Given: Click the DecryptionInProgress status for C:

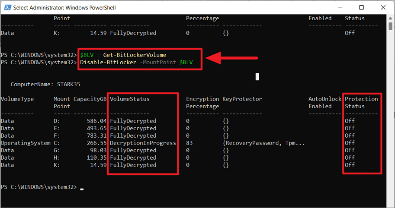Looking at the screenshot, I should tap(143, 143).
